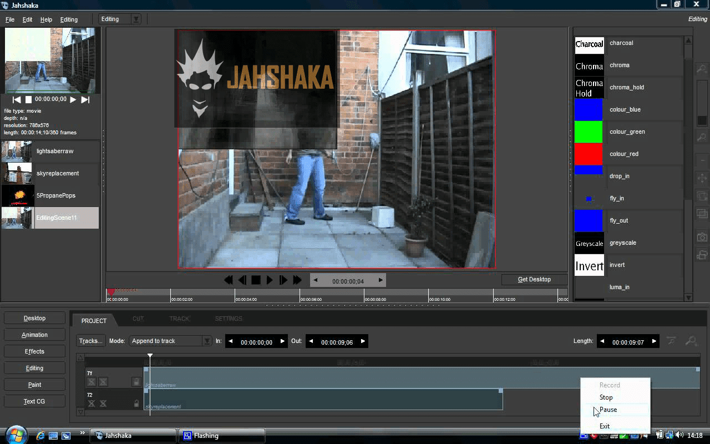Open the Help menu
The image size is (710, 444).
point(46,19)
